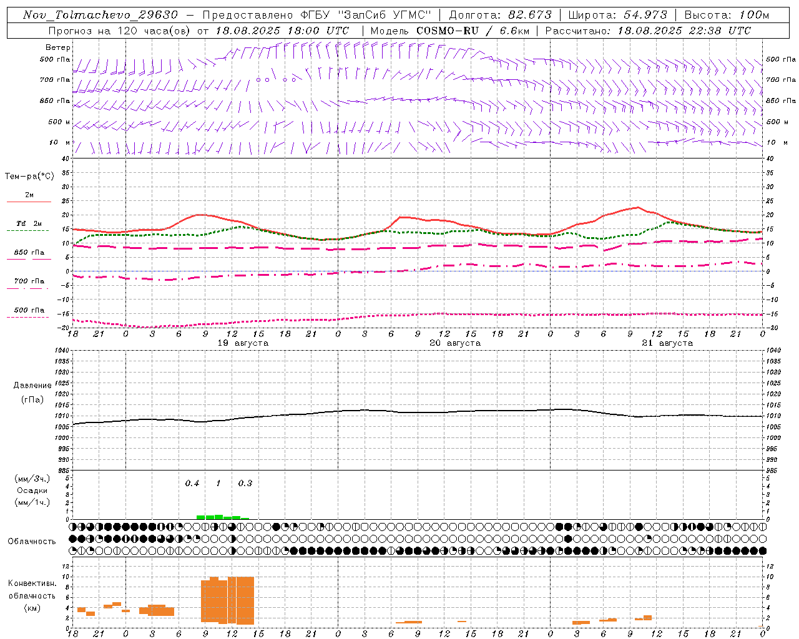The image size is (799, 639).
Task: Click the 0.4 precipitation total value
Action: tap(192, 484)
